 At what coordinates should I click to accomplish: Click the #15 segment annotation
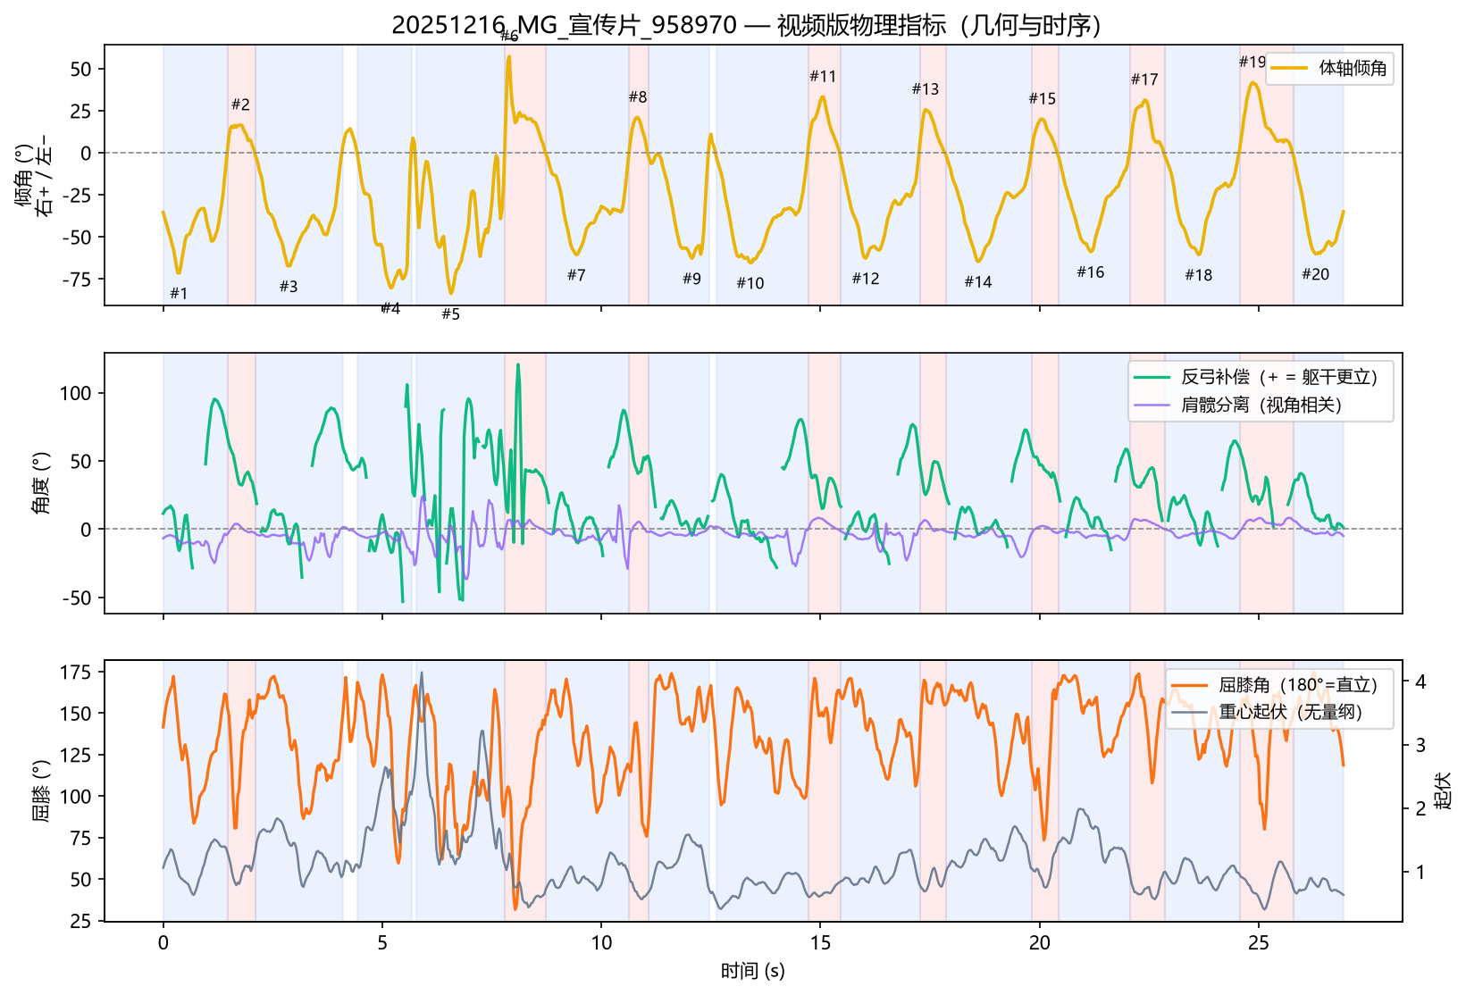pyautogui.click(x=1042, y=99)
